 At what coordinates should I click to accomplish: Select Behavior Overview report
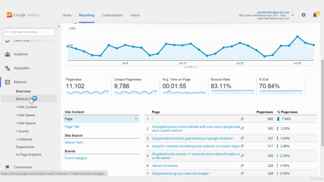point(23,91)
